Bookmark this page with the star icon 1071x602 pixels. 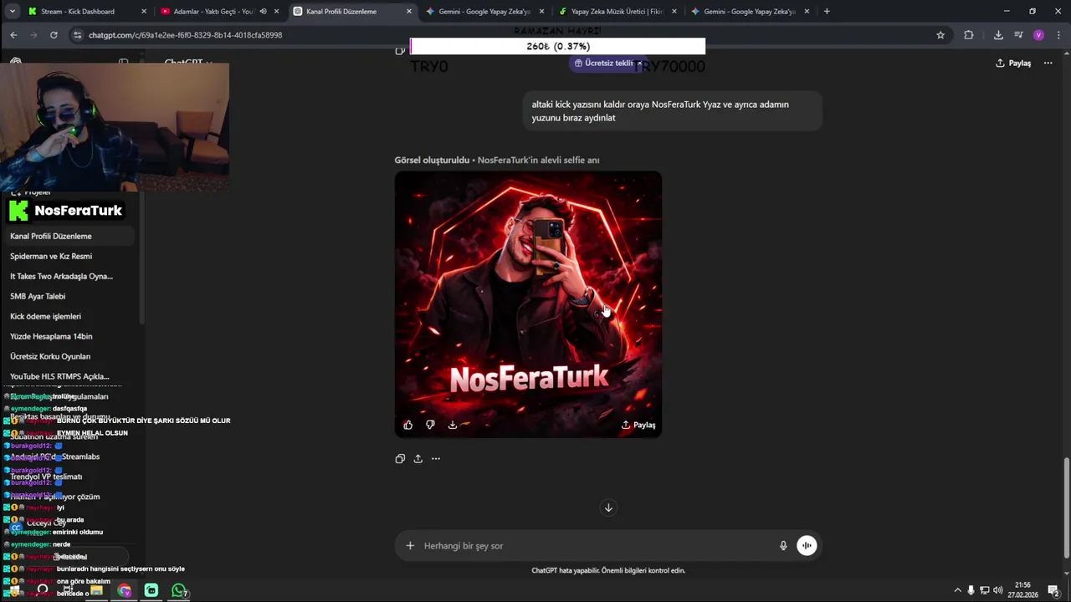pos(940,35)
